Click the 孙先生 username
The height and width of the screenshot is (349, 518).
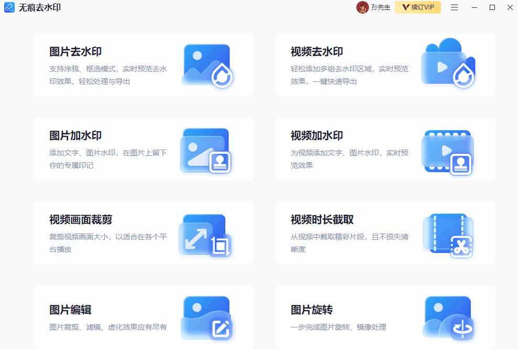[380, 7]
